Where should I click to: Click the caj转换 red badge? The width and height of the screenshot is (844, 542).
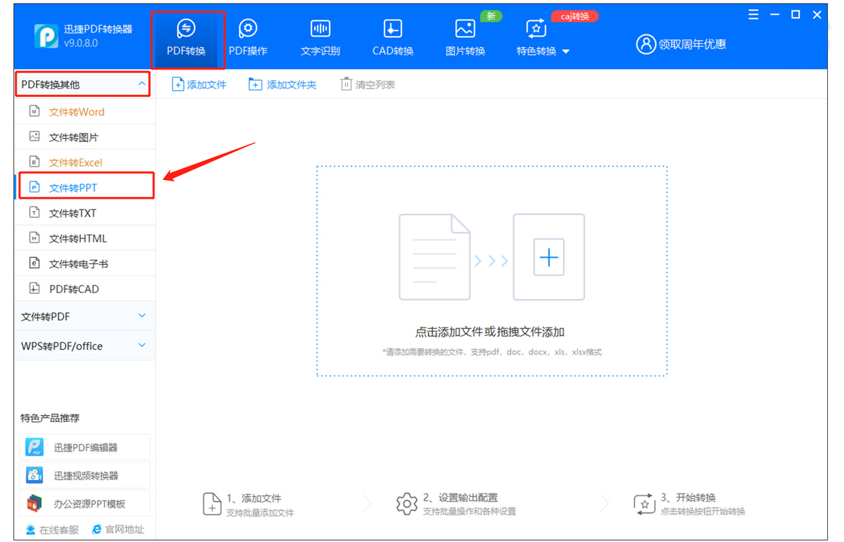575,16
